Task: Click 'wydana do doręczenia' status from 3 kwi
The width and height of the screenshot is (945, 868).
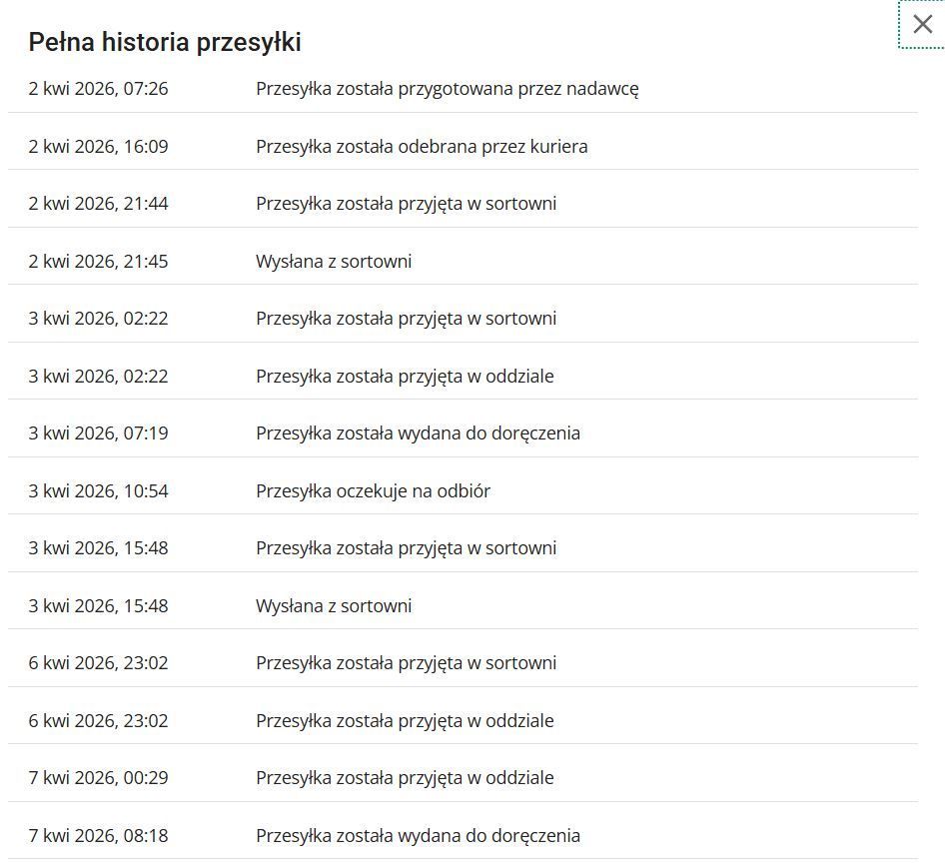Action: pos(418,434)
